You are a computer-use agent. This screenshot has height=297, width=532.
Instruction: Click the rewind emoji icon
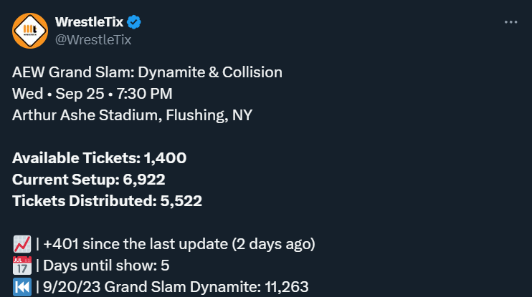(22, 287)
